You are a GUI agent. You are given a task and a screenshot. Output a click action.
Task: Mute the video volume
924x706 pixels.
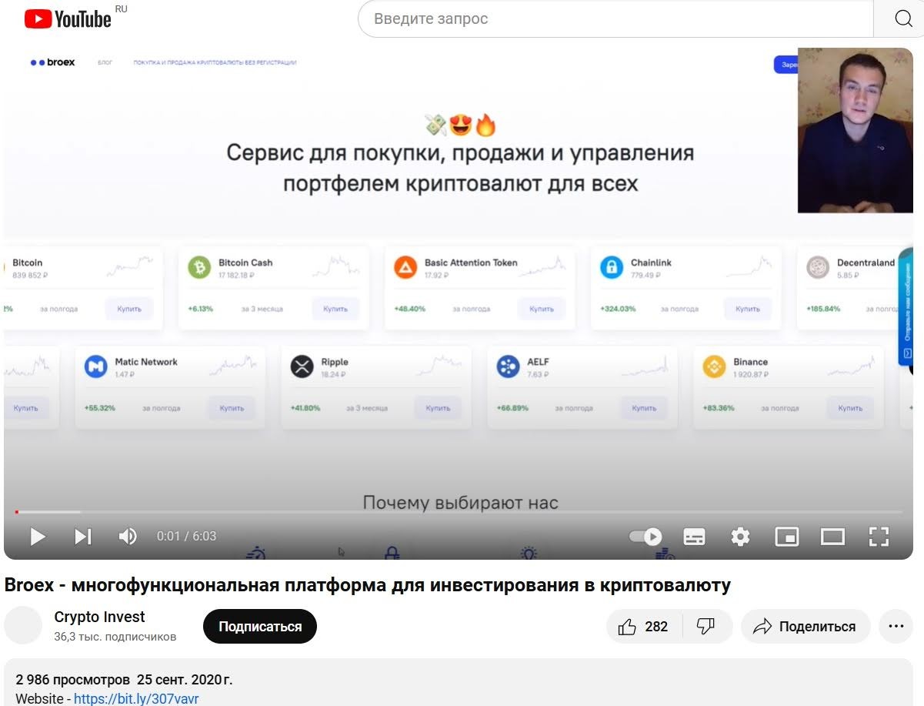point(128,536)
